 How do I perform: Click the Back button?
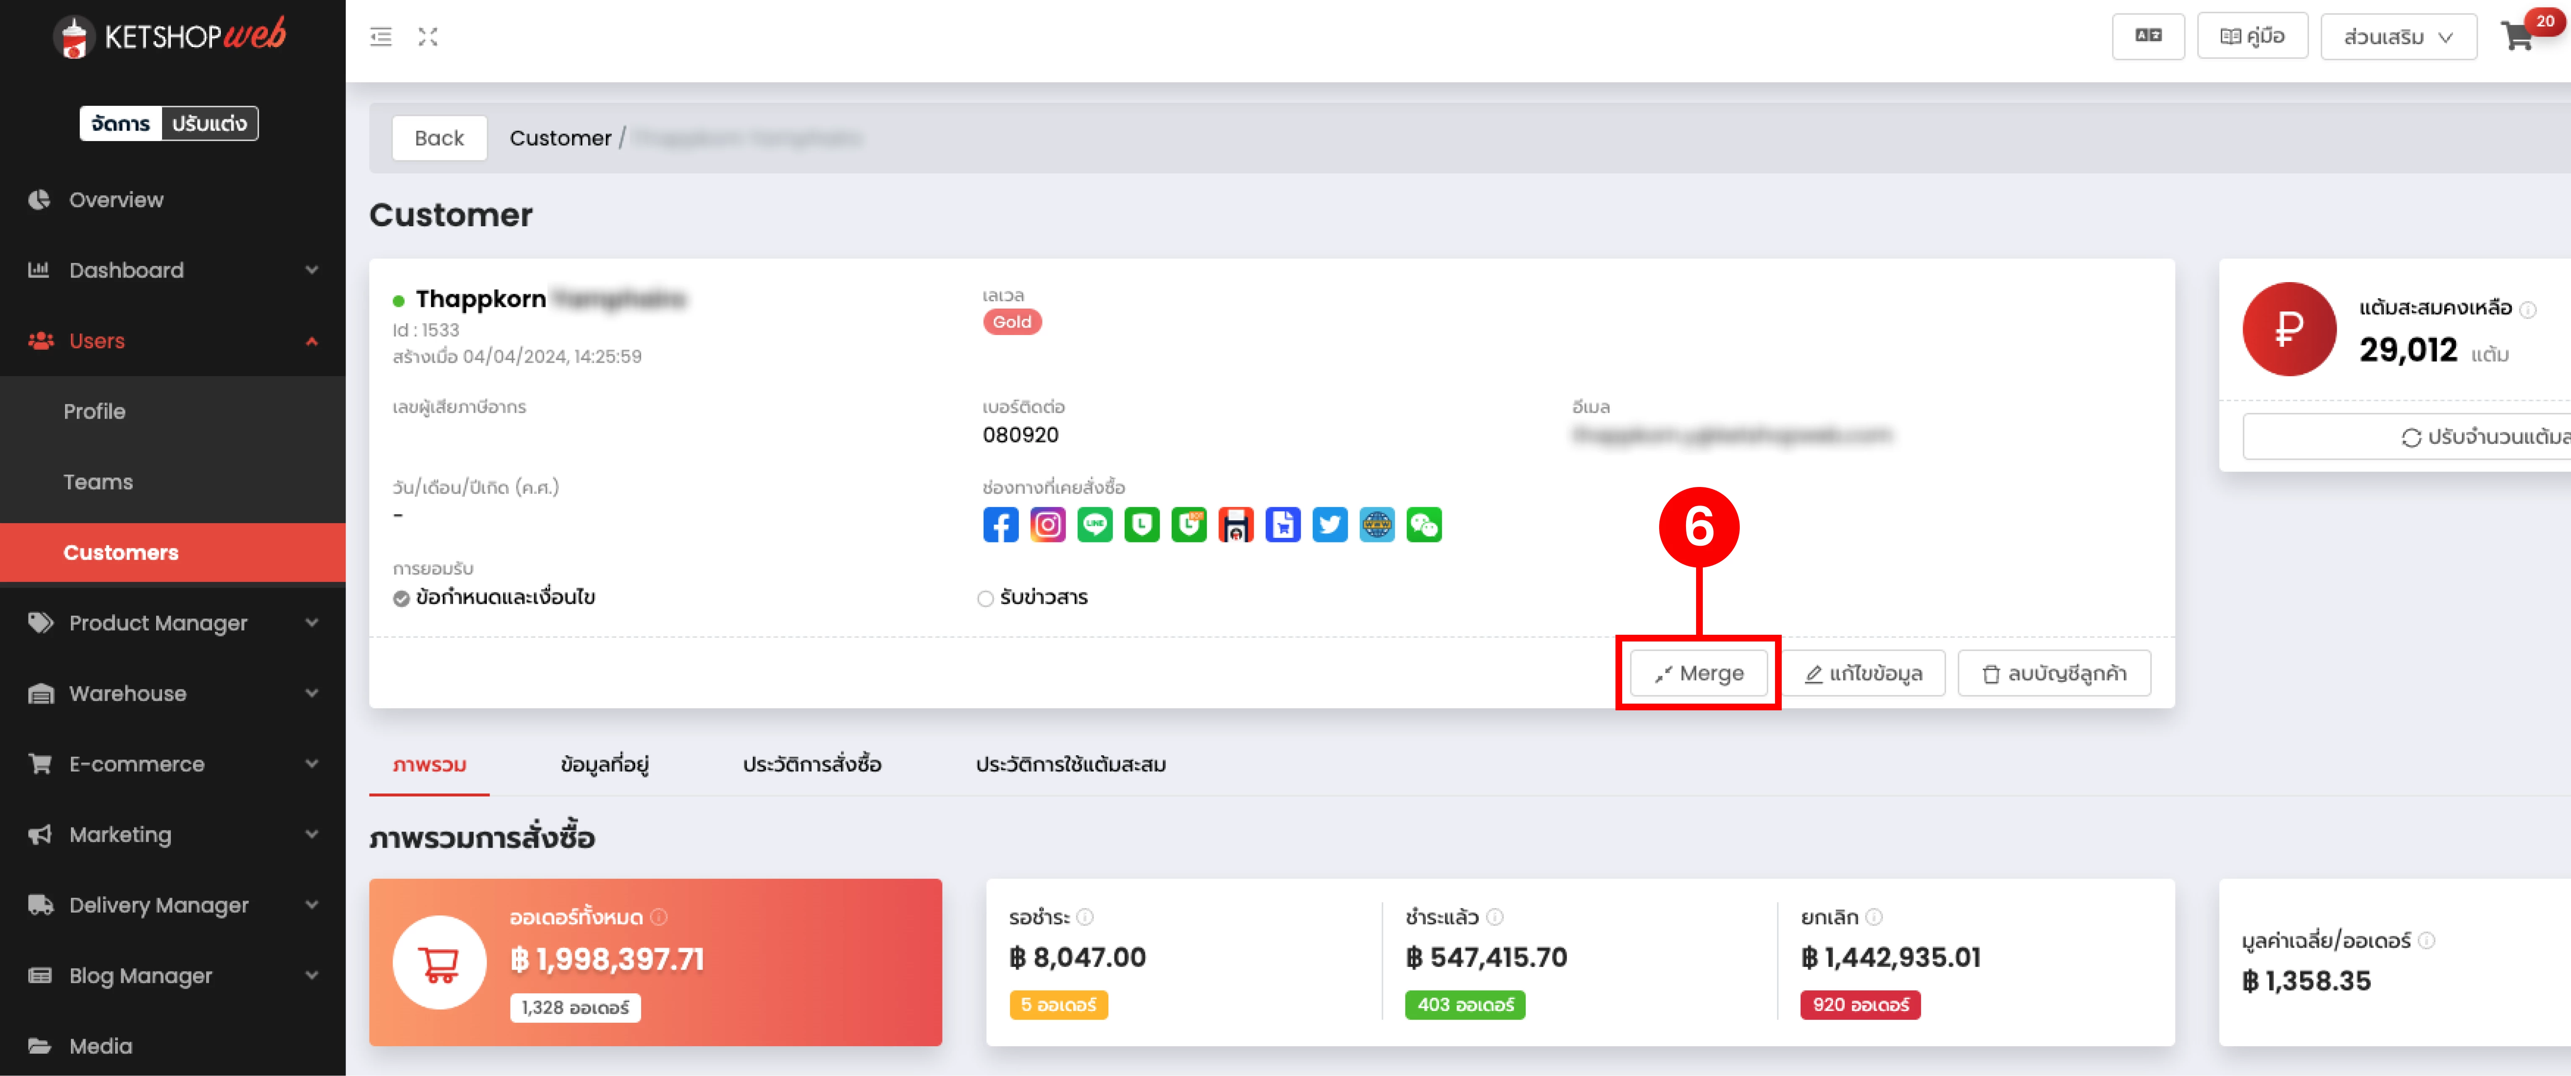(x=439, y=138)
